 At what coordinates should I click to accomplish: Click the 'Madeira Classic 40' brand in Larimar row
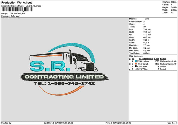pyautogui.click(x=168, y=61)
